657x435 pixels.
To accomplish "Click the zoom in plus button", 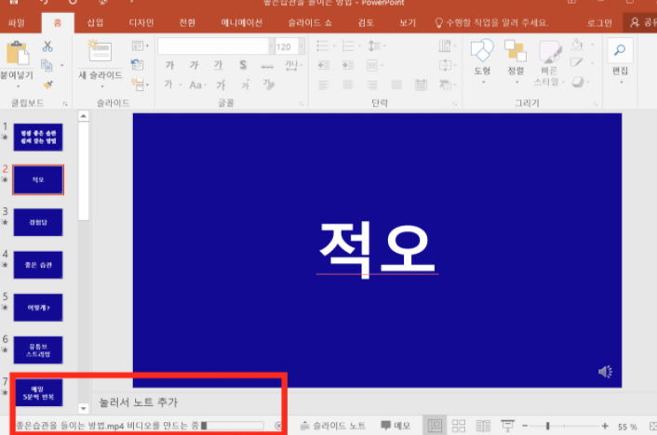I will (605, 426).
